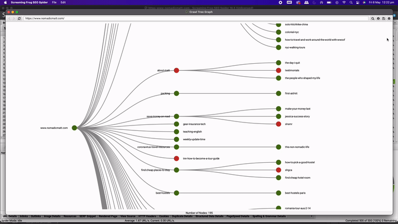This screenshot has width=398, height=224.
Task: Click the nyc-walking-tours label
Action: click(x=295, y=47)
